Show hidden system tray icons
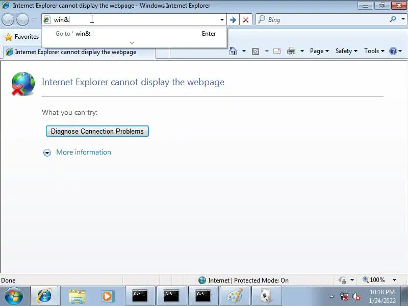408x306 pixels. 331,296
